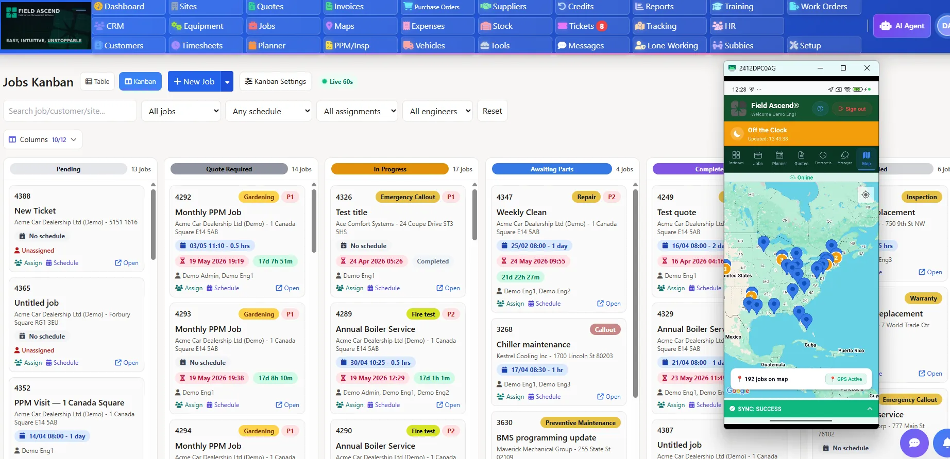The height and width of the screenshot is (459, 950).
Task: Open the All assignments dropdown
Action: point(357,111)
